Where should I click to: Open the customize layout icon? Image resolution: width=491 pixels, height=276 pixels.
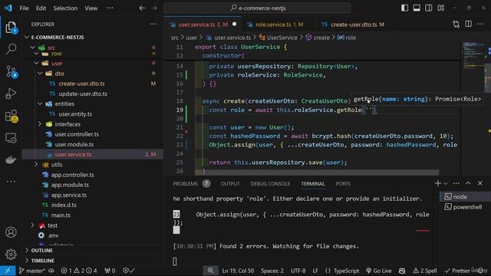click(441, 8)
